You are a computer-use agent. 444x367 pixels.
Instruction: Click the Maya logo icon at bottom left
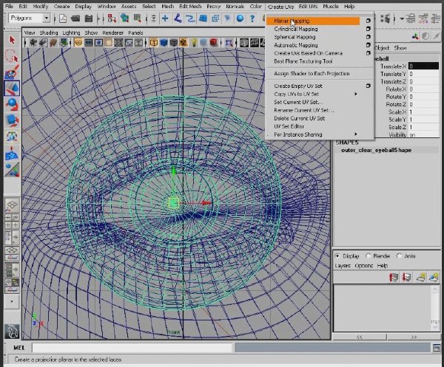tap(12, 332)
